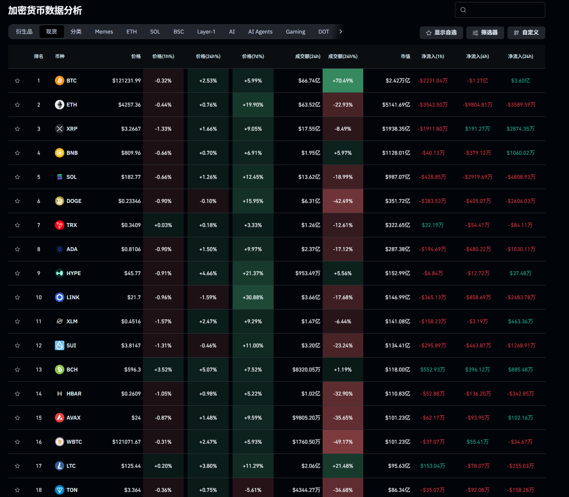This screenshot has width=569, height=497.
Task: Click BCH net inflow $552.93万
Action: (x=432, y=369)
